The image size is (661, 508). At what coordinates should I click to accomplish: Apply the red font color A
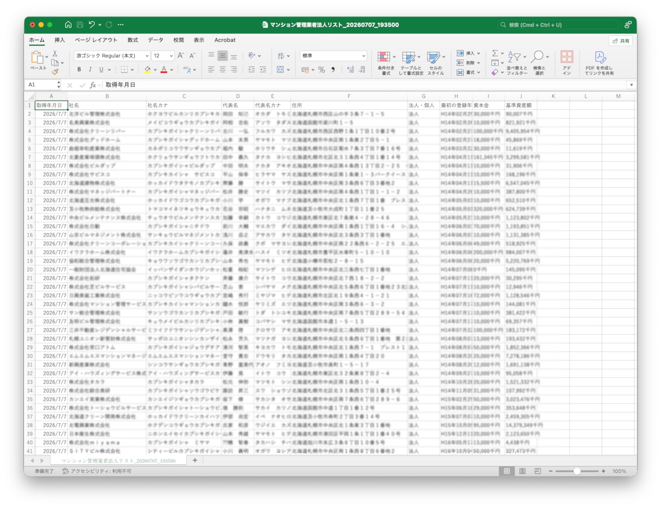[x=164, y=69]
